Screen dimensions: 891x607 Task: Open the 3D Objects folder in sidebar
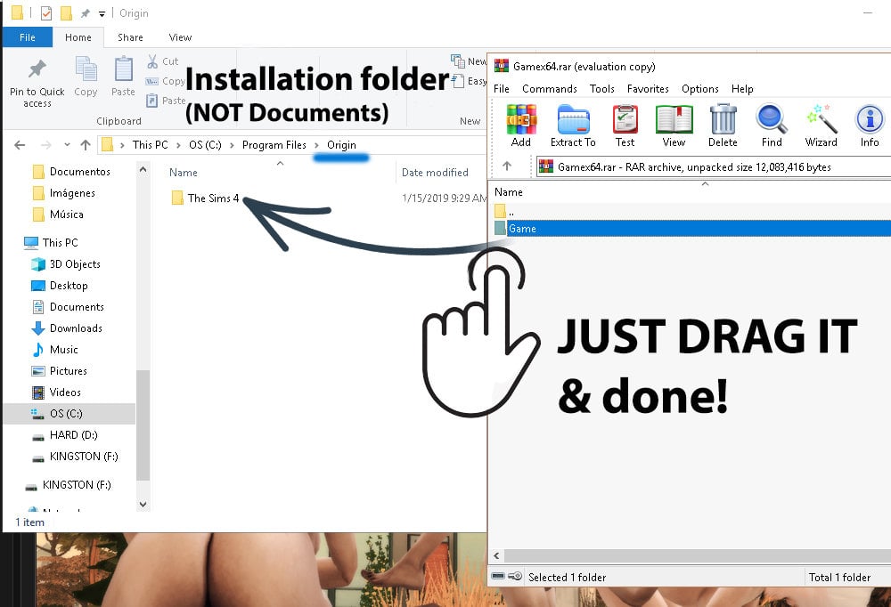(75, 264)
